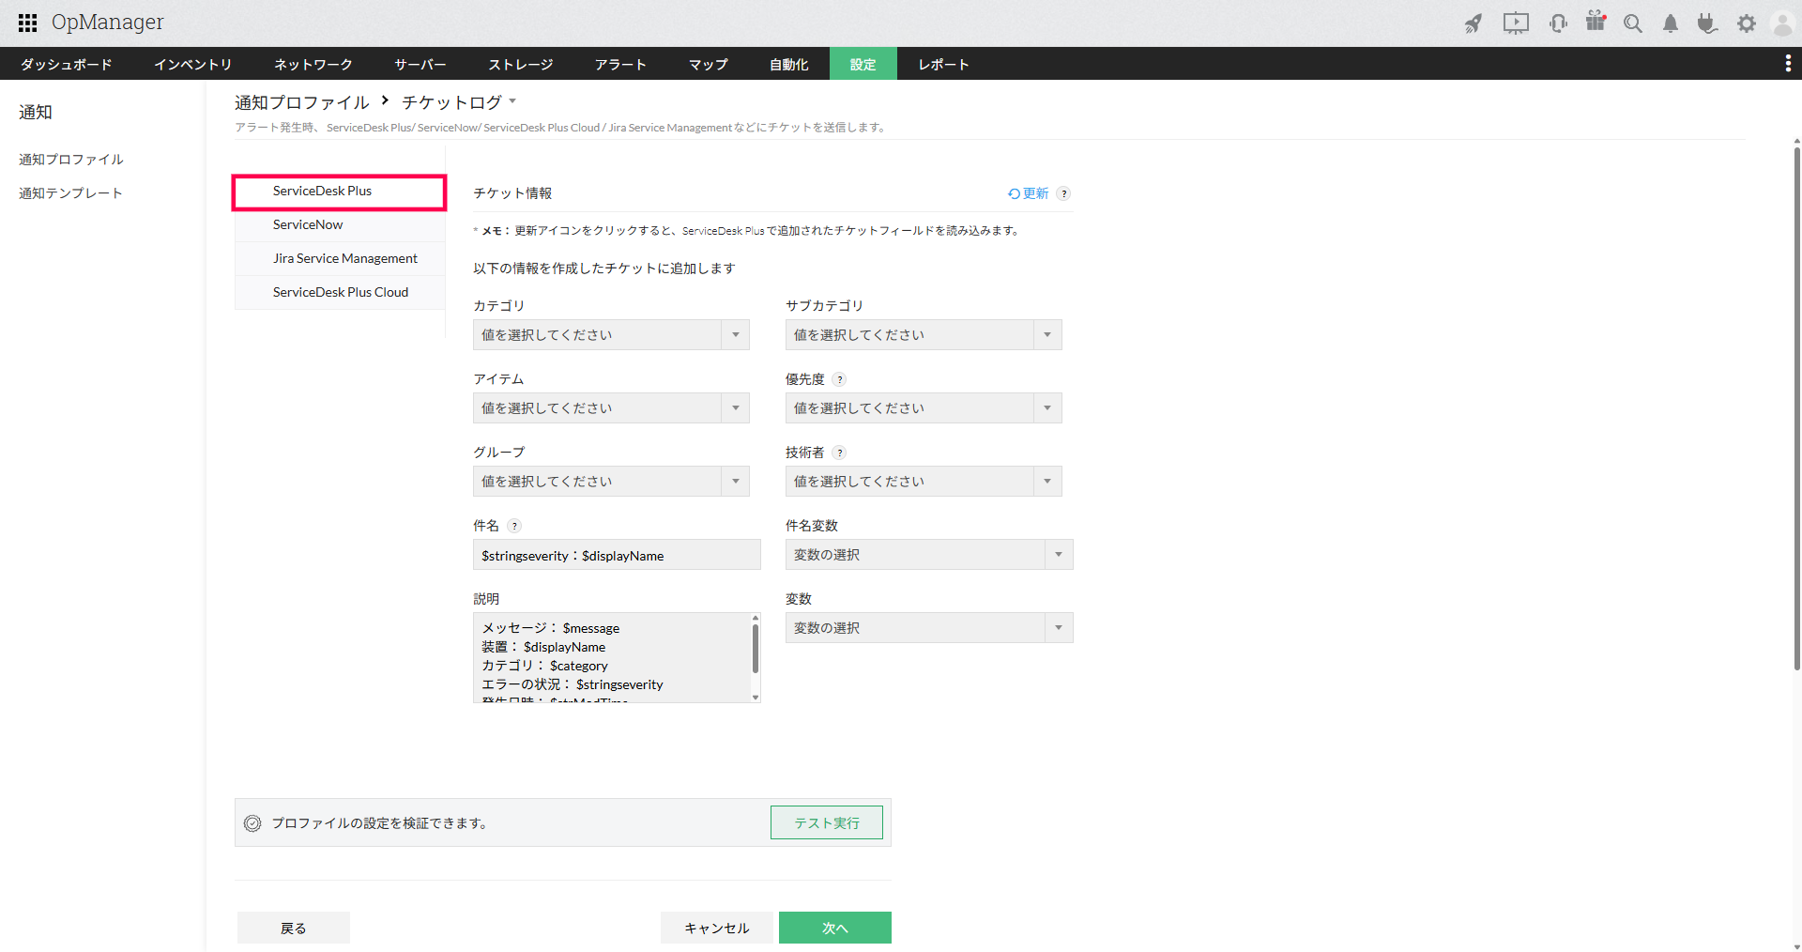Select the ServiceDesk Plus tab

pos(339,192)
